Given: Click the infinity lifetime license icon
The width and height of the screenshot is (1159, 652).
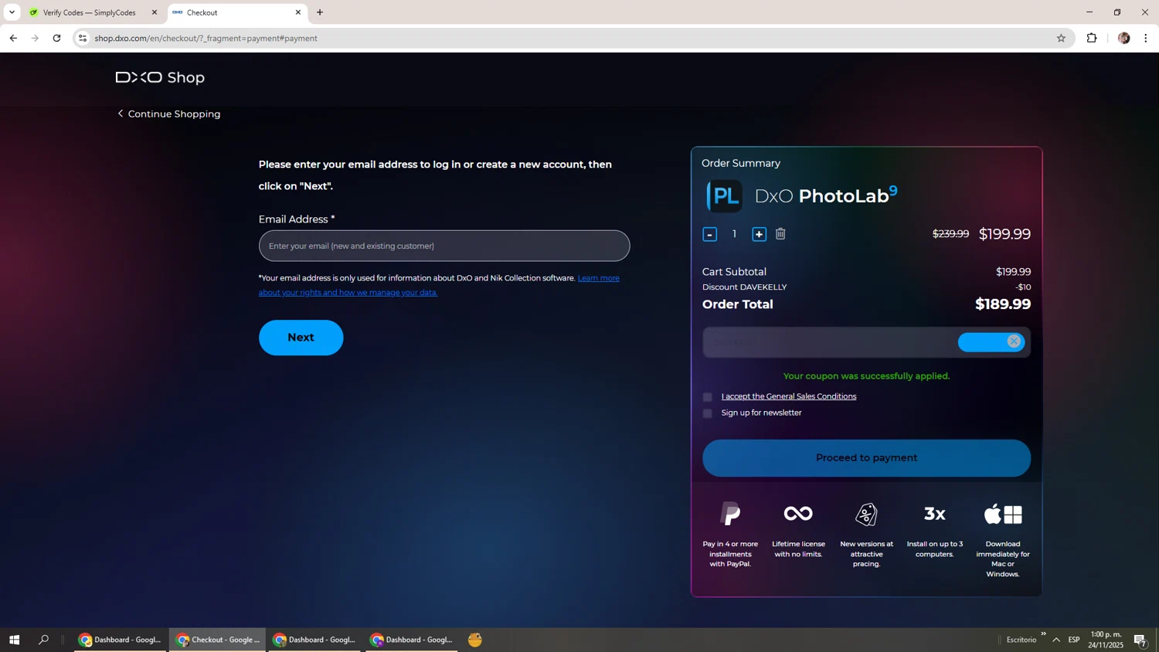Looking at the screenshot, I should click(x=798, y=514).
